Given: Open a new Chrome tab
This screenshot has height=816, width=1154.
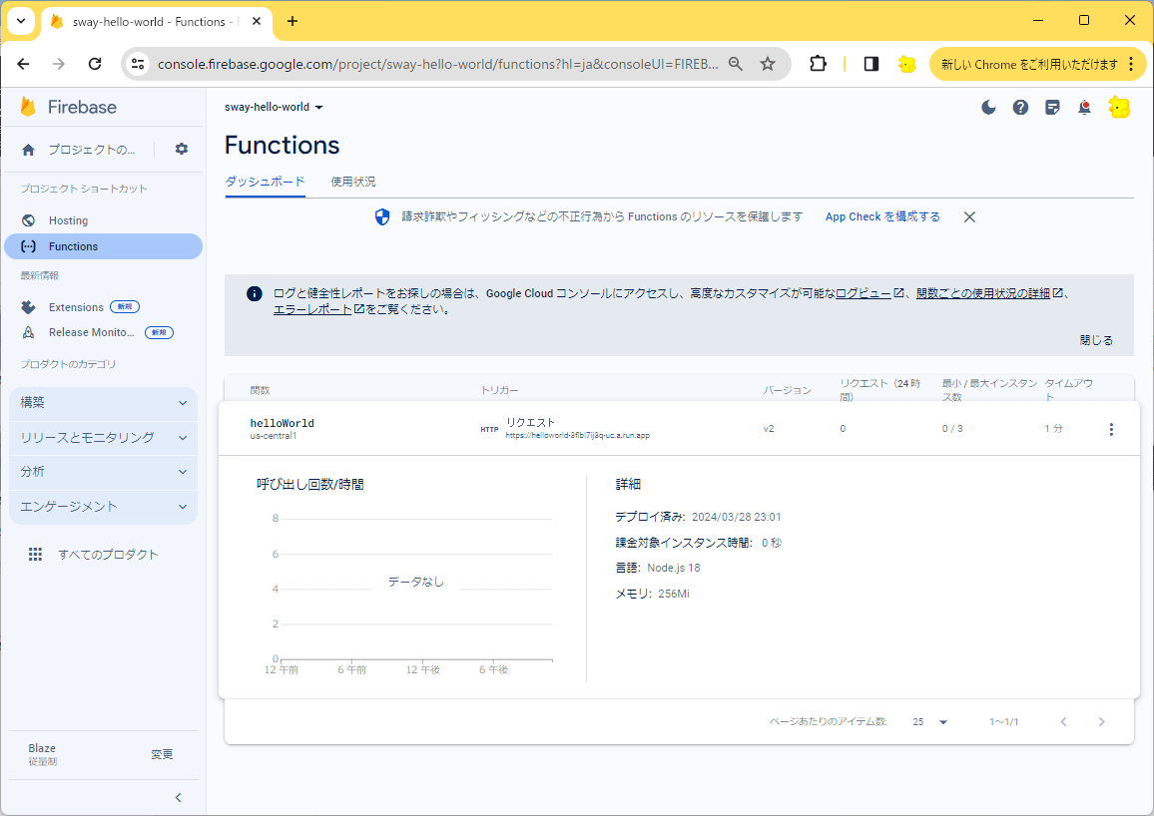Looking at the screenshot, I should (x=292, y=21).
